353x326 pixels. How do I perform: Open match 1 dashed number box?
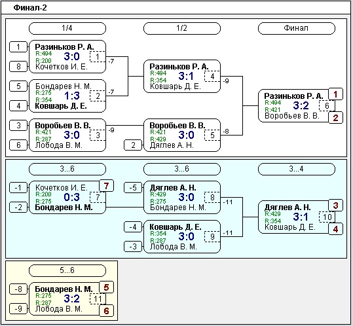coord(98,57)
